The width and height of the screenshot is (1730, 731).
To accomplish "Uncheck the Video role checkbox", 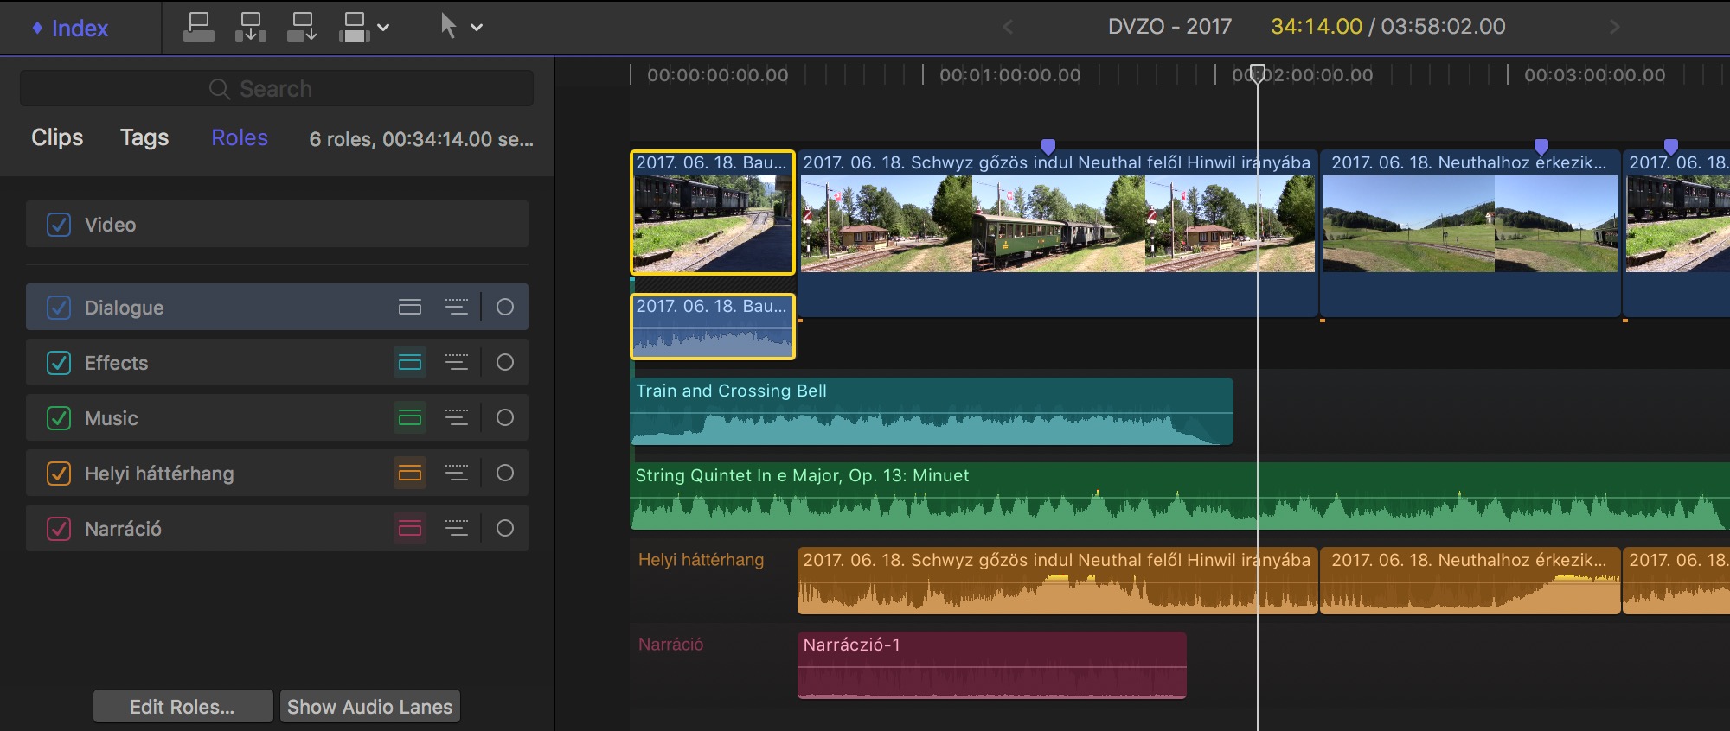I will point(59,225).
